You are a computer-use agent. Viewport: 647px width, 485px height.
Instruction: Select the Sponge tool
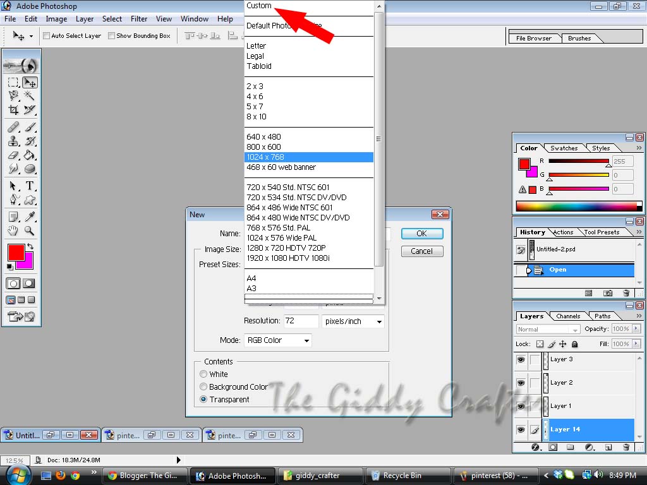(x=30, y=169)
